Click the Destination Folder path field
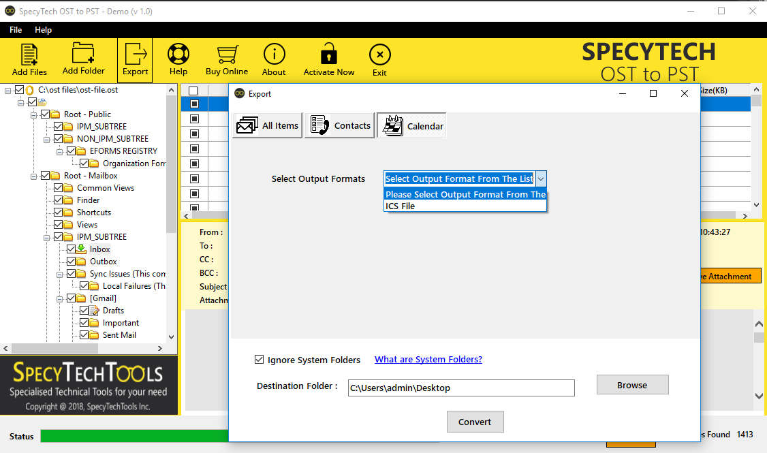 coord(461,388)
